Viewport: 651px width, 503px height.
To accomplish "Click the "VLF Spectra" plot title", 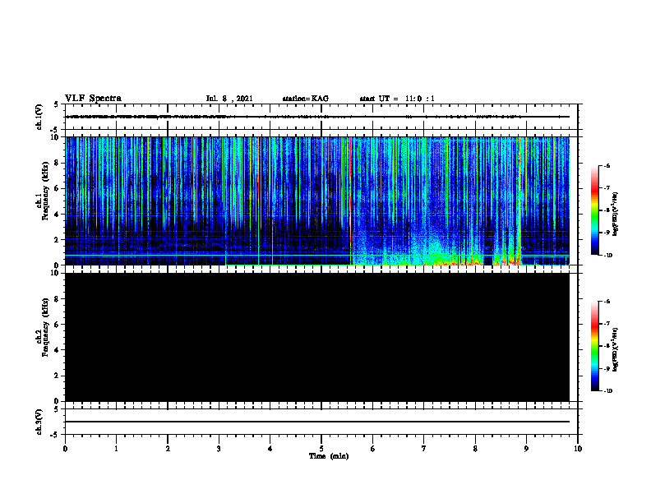I will point(93,99).
